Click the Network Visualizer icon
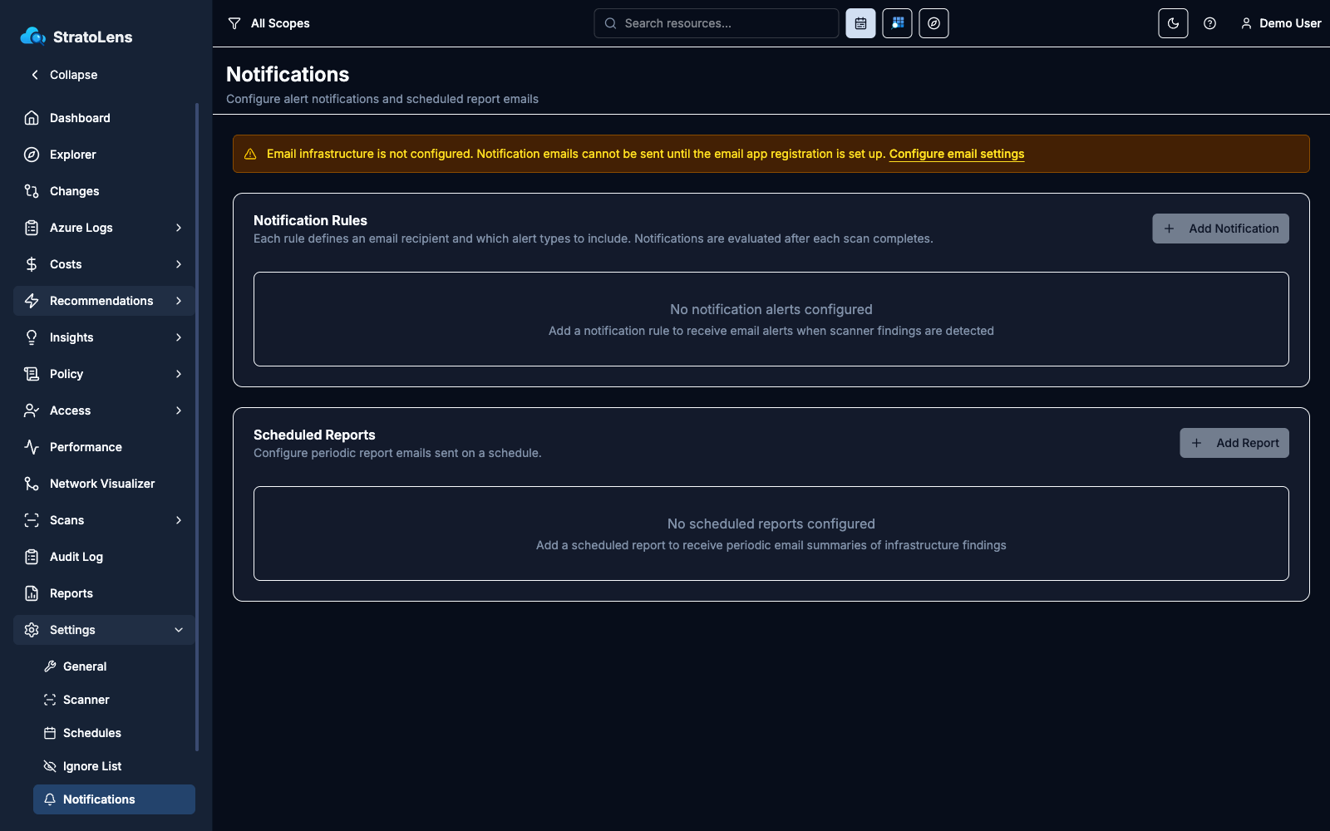1330x831 pixels. [32, 484]
